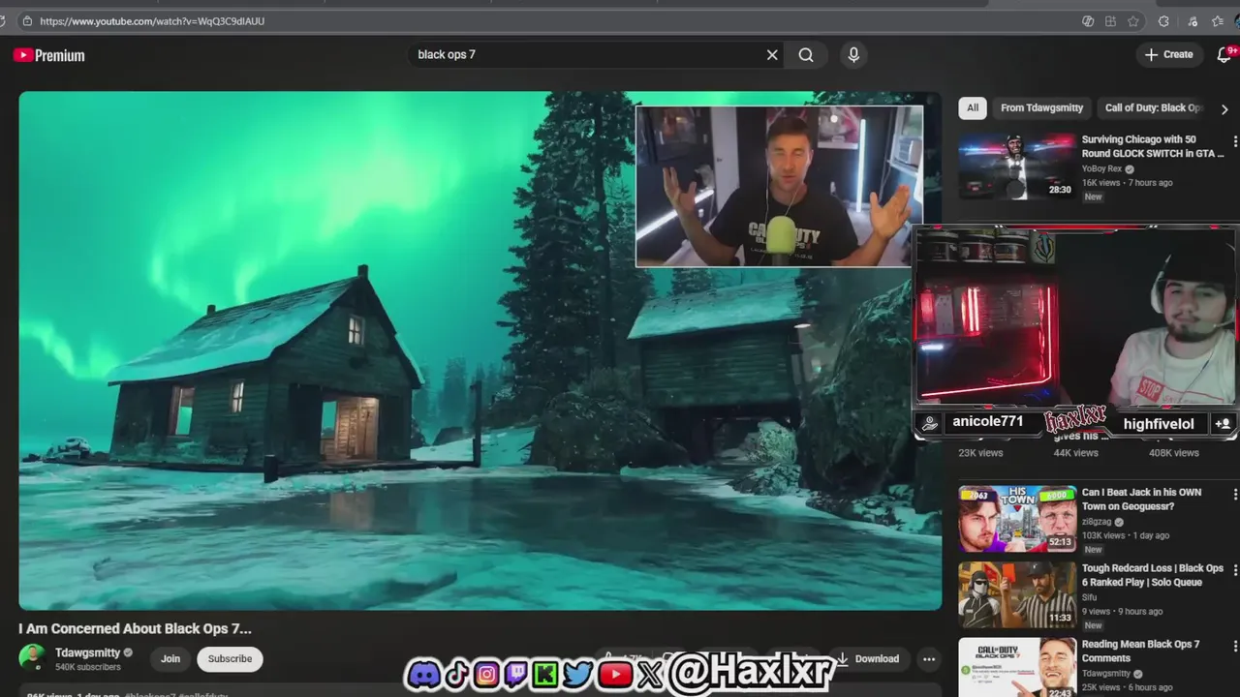View site info lock icon in address bar

(27, 20)
